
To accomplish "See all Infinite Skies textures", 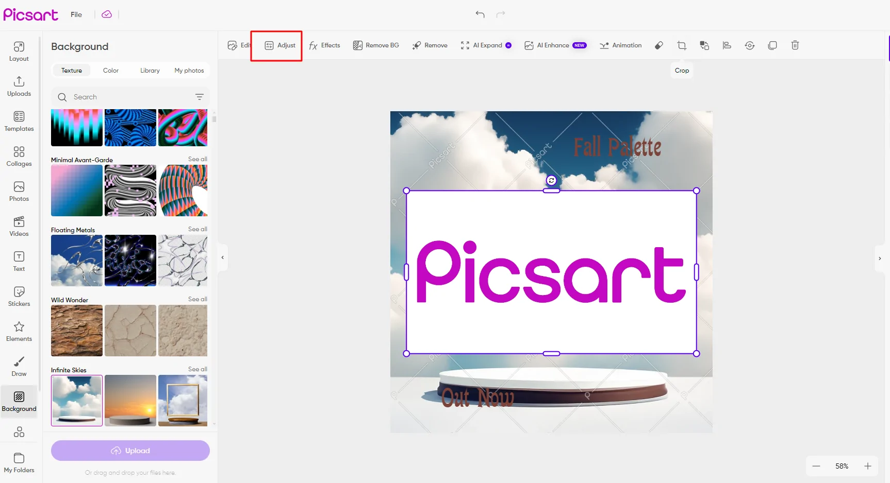I will click(197, 369).
